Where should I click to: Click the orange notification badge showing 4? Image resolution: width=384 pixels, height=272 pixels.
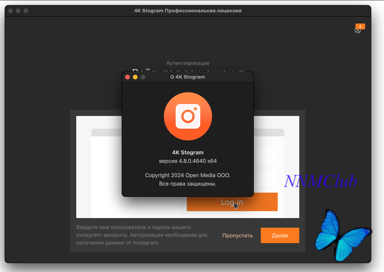click(360, 26)
